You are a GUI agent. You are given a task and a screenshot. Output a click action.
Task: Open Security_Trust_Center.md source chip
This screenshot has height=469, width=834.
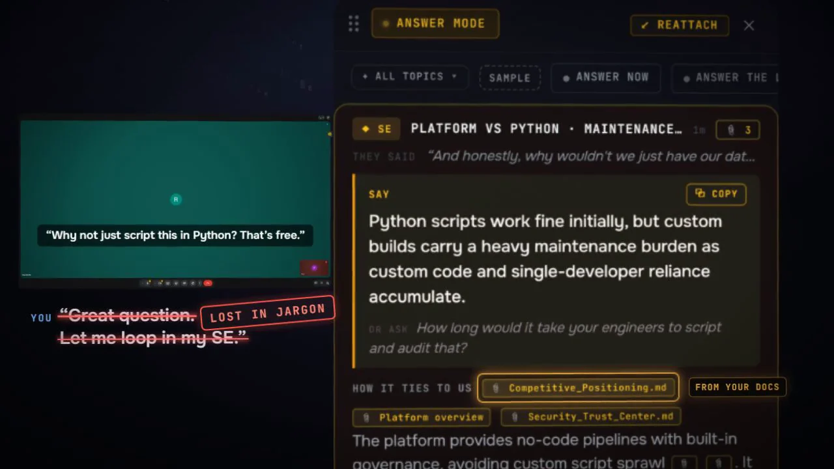coord(591,416)
